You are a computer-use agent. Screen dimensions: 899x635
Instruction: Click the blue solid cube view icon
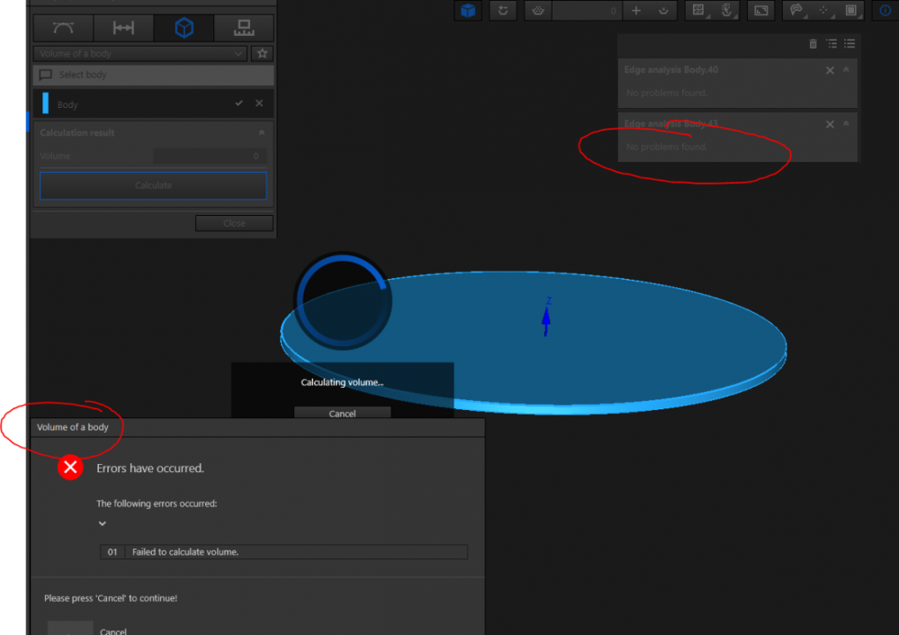[x=467, y=11]
